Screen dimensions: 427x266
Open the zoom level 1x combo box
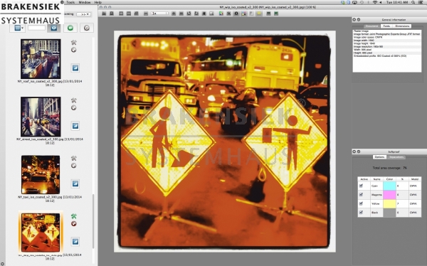click(x=160, y=14)
